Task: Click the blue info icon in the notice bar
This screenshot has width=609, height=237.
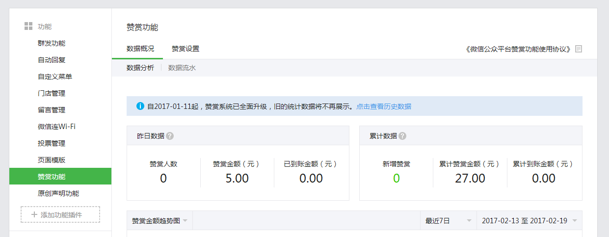Action: coord(140,106)
